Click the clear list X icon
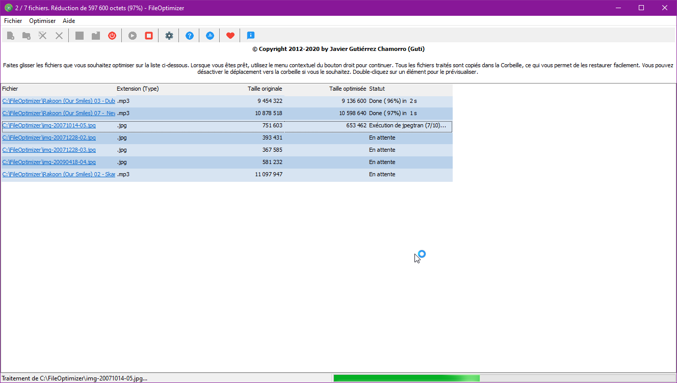This screenshot has width=677, height=383. 58,35
